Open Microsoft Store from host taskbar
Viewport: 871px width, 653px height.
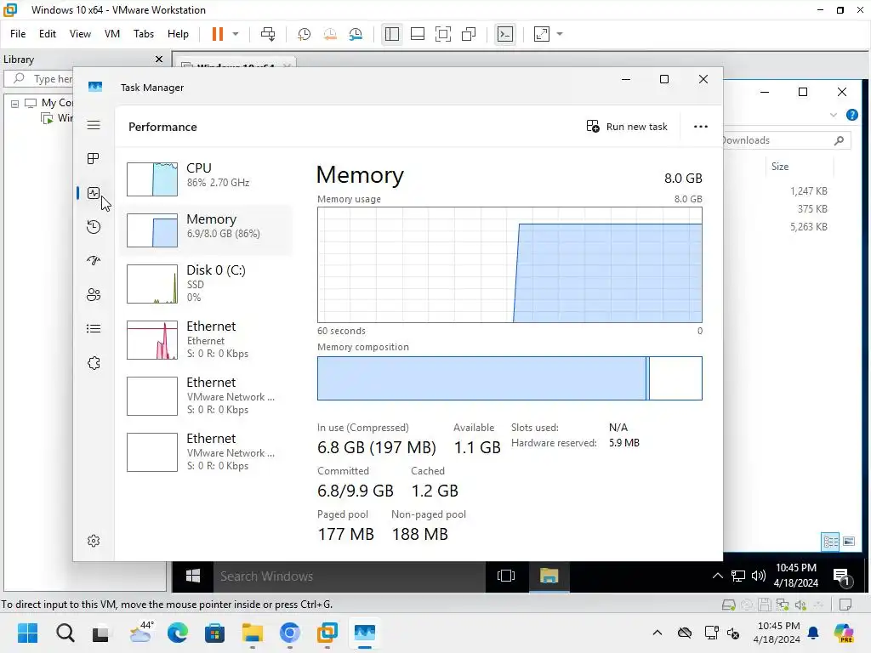tap(214, 633)
